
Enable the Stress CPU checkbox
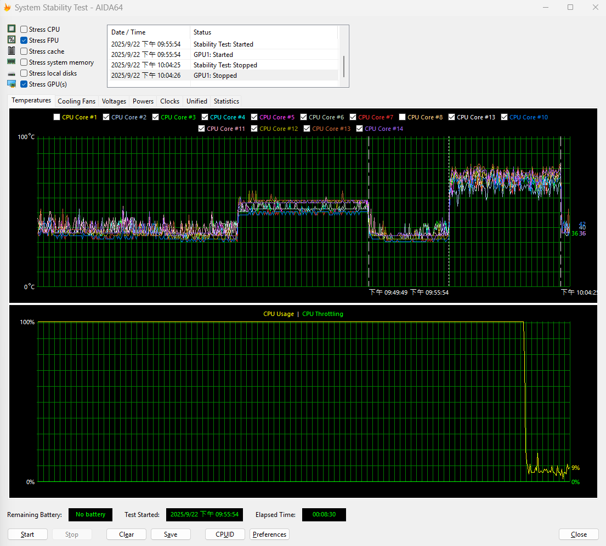24,30
